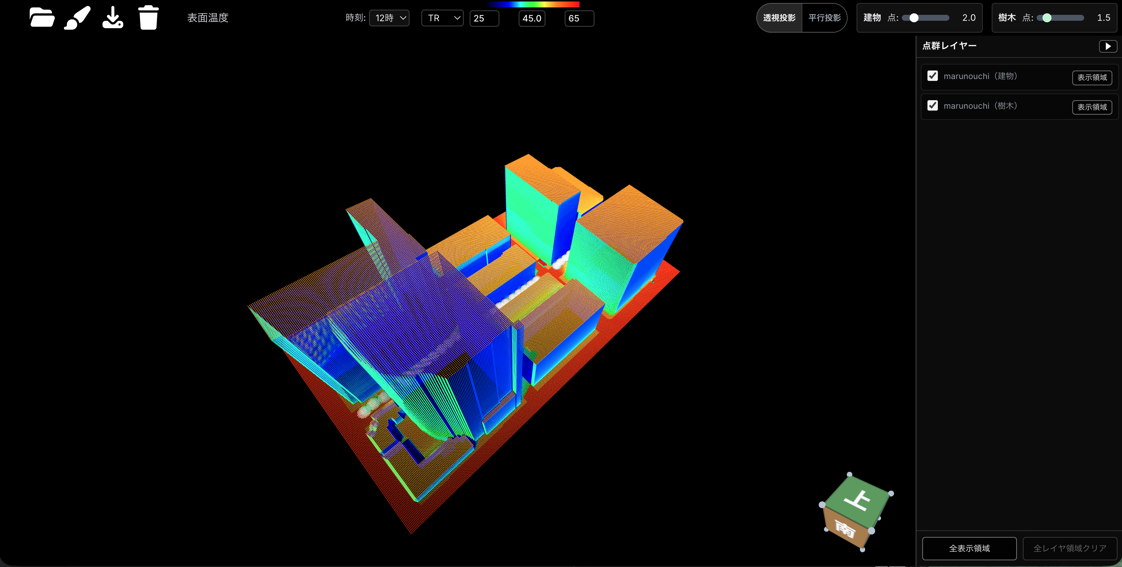This screenshot has width=1122, height=567.
Task: Click the 建物 point size value 2.0
Action: point(969,18)
